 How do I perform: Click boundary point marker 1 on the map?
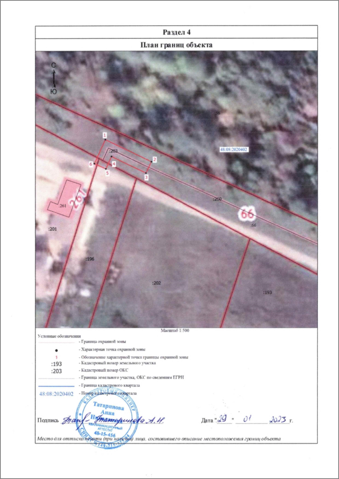[x=105, y=135]
